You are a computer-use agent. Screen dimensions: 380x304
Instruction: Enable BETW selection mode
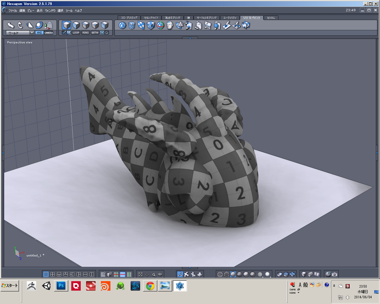(95, 33)
